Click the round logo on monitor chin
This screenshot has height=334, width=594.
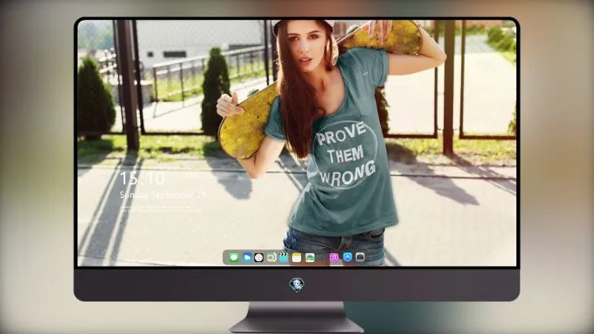(297, 284)
